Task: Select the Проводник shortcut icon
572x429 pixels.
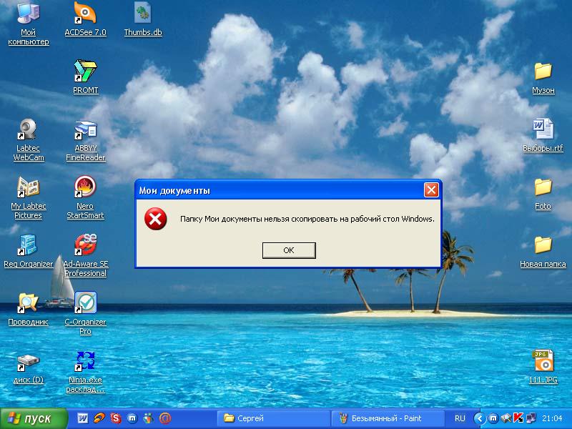Action: [29, 309]
